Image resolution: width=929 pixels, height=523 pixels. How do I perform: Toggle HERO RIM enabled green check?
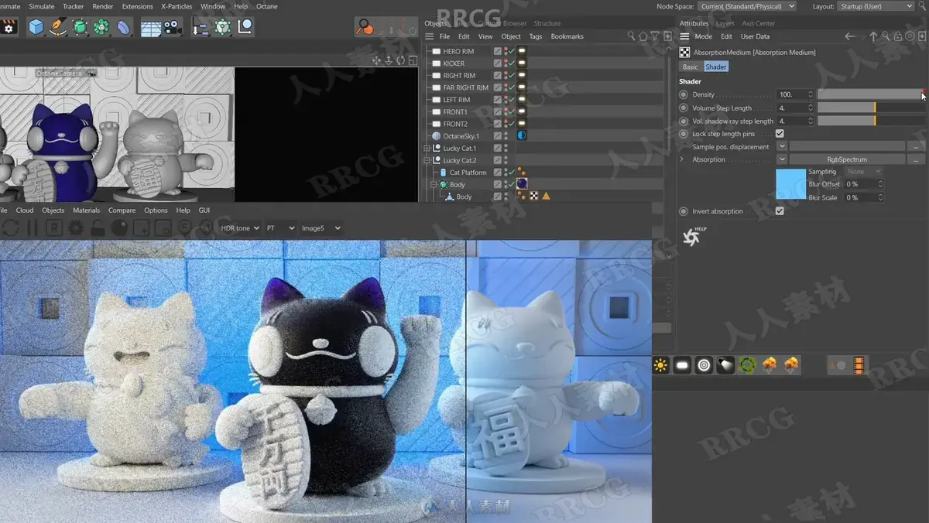coord(512,51)
